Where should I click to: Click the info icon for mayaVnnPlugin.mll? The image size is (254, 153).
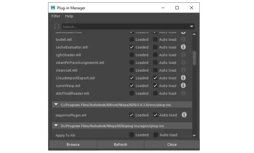[x=184, y=115]
